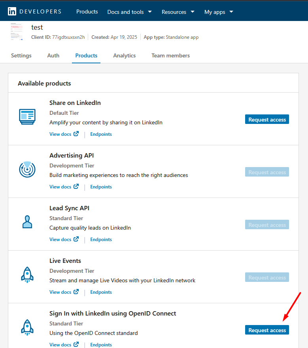Click the Lead Sync API person icon

click(x=27, y=222)
